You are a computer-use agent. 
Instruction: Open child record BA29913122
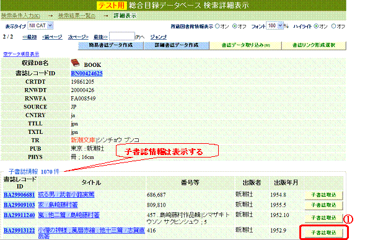point(19,231)
